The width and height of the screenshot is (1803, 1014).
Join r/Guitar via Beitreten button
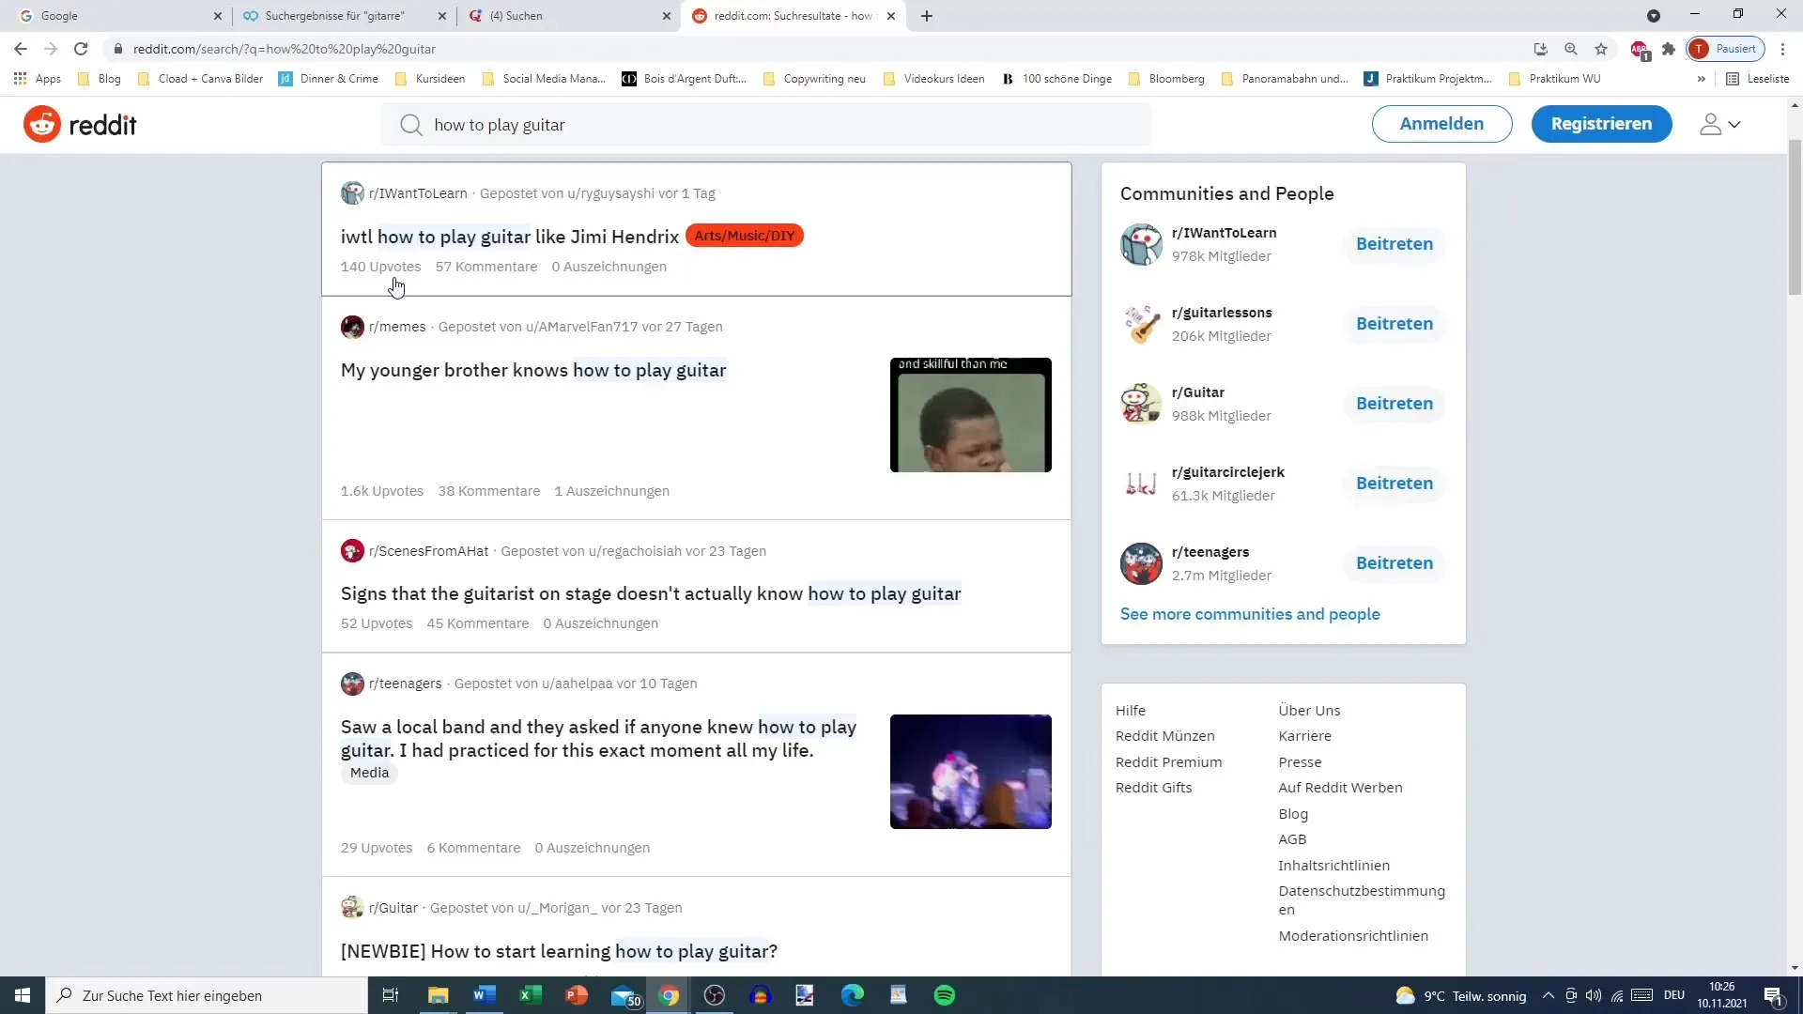tap(1394, 404)
